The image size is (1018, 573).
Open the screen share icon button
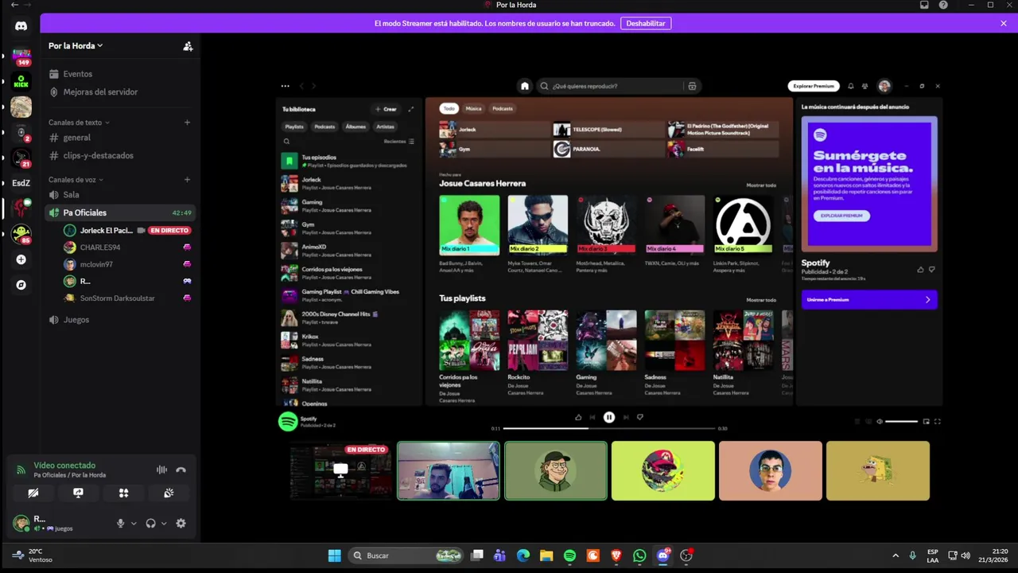pyautogui.click(x=78, y=493)
